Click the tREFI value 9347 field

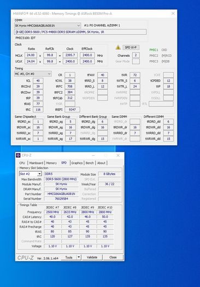(72, 110)
